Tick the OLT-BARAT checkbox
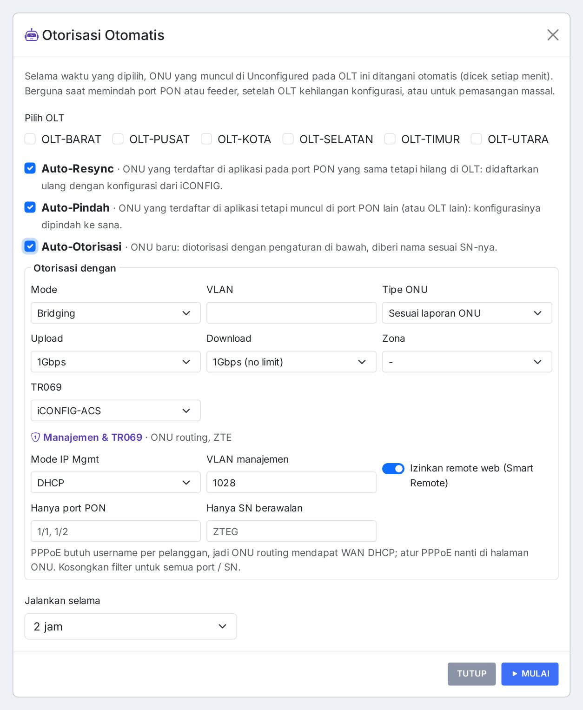 (30, 139)
